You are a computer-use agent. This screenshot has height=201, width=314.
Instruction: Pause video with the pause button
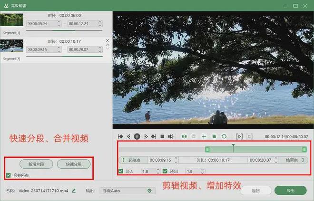pos(137,136)
